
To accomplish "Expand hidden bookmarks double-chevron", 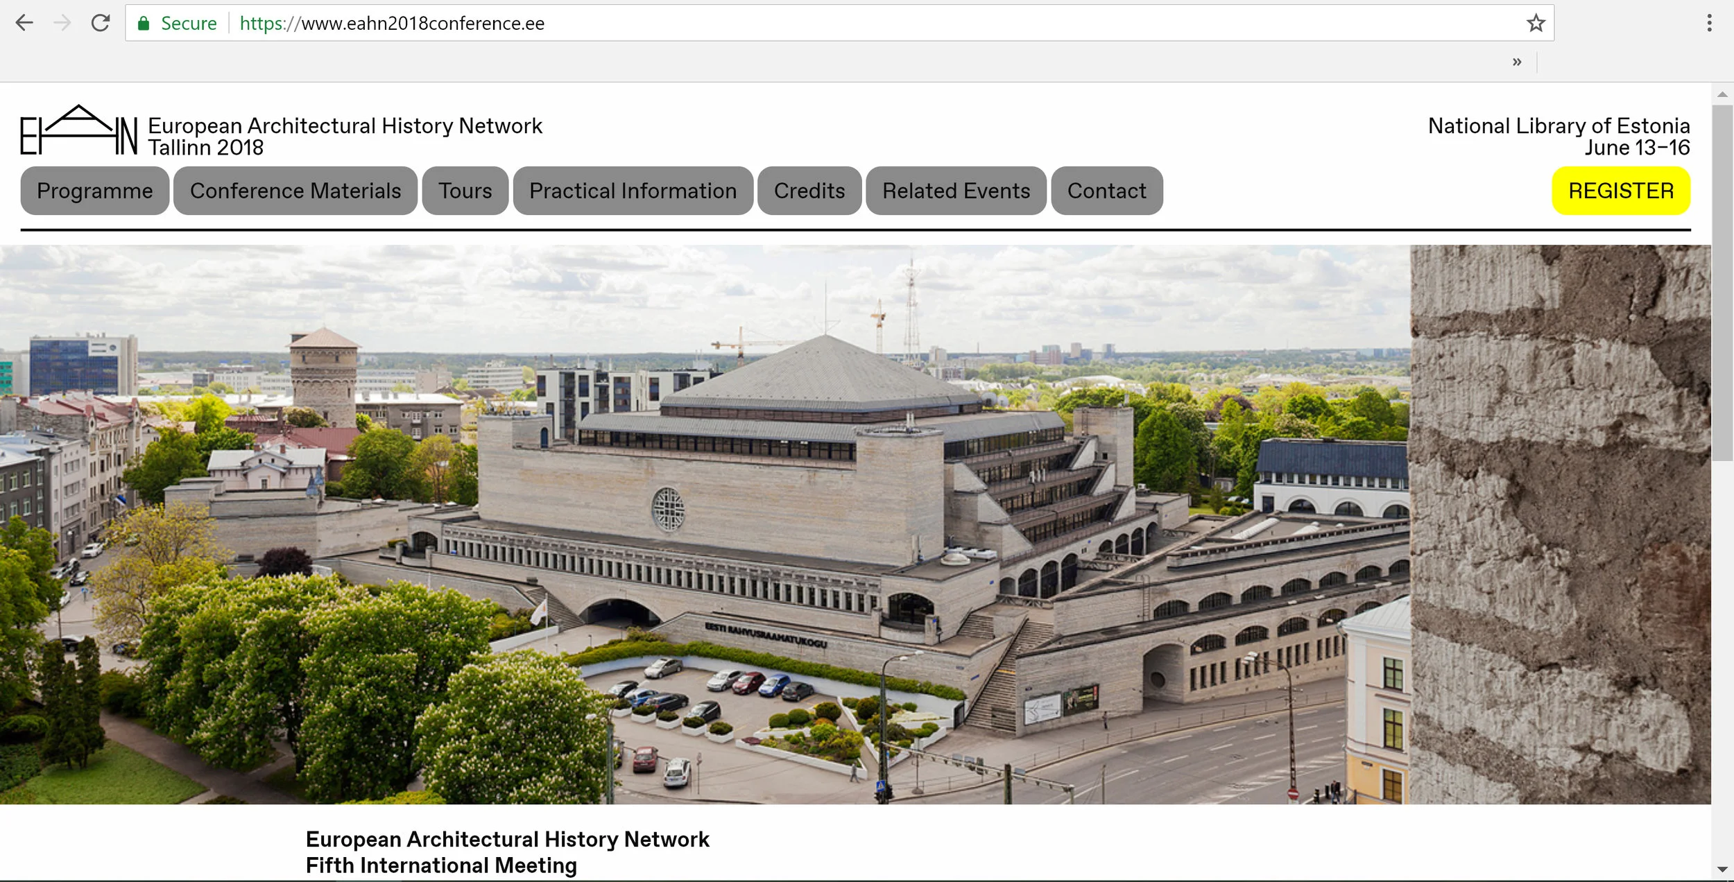I will (1517, 62).
